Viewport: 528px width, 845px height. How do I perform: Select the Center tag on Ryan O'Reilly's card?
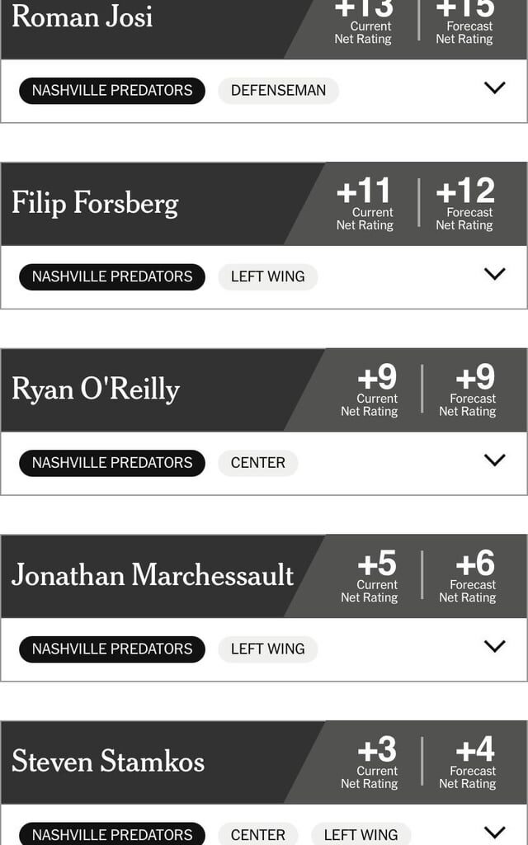(x=258, y=463)
